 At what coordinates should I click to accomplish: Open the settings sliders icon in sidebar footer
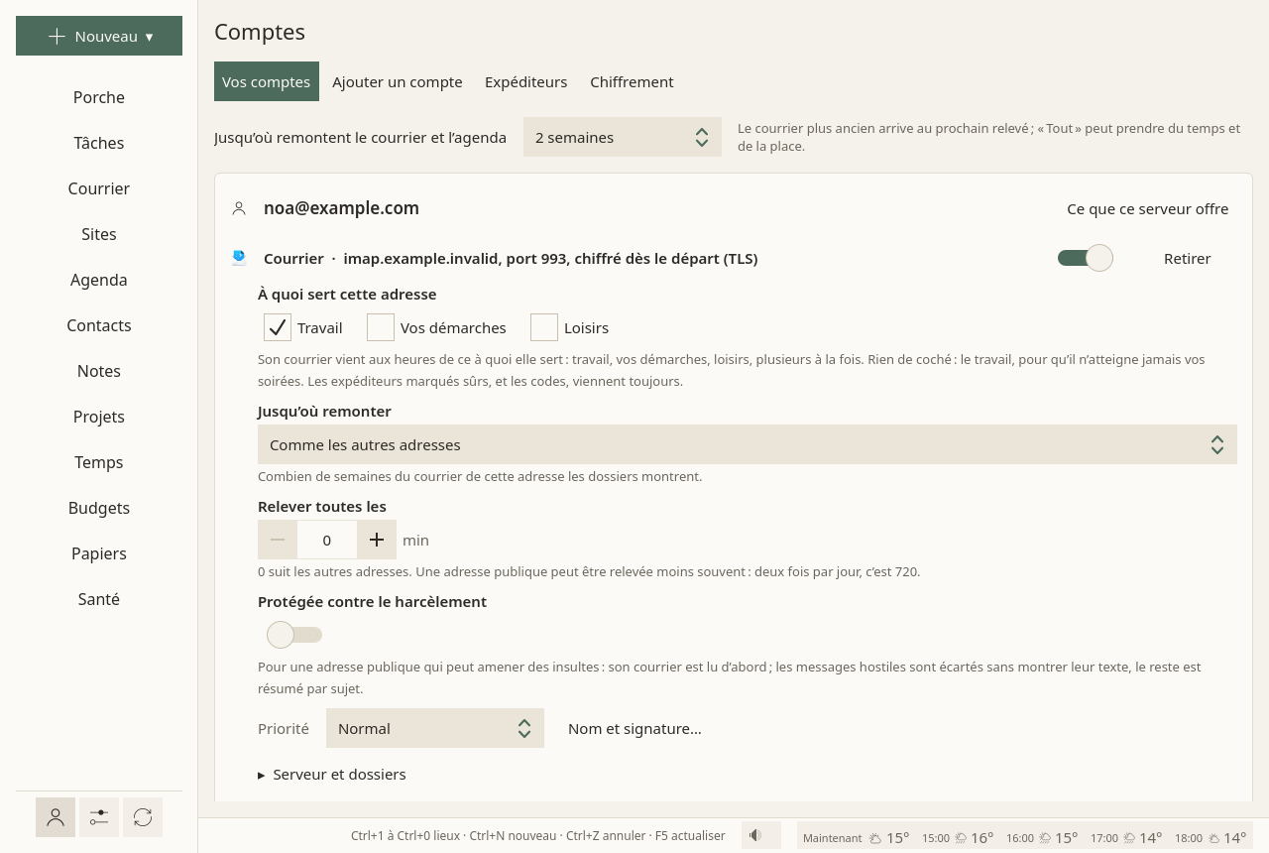(x=99, y=817)
